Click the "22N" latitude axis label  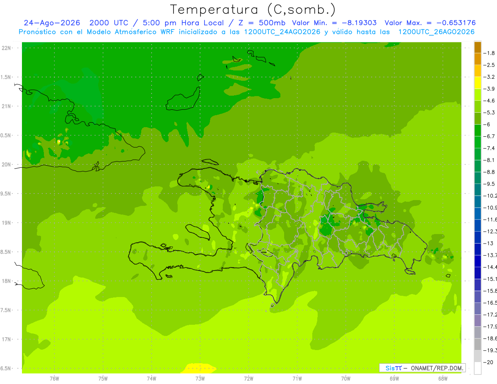pyautogui.click(x=7, y=48)
